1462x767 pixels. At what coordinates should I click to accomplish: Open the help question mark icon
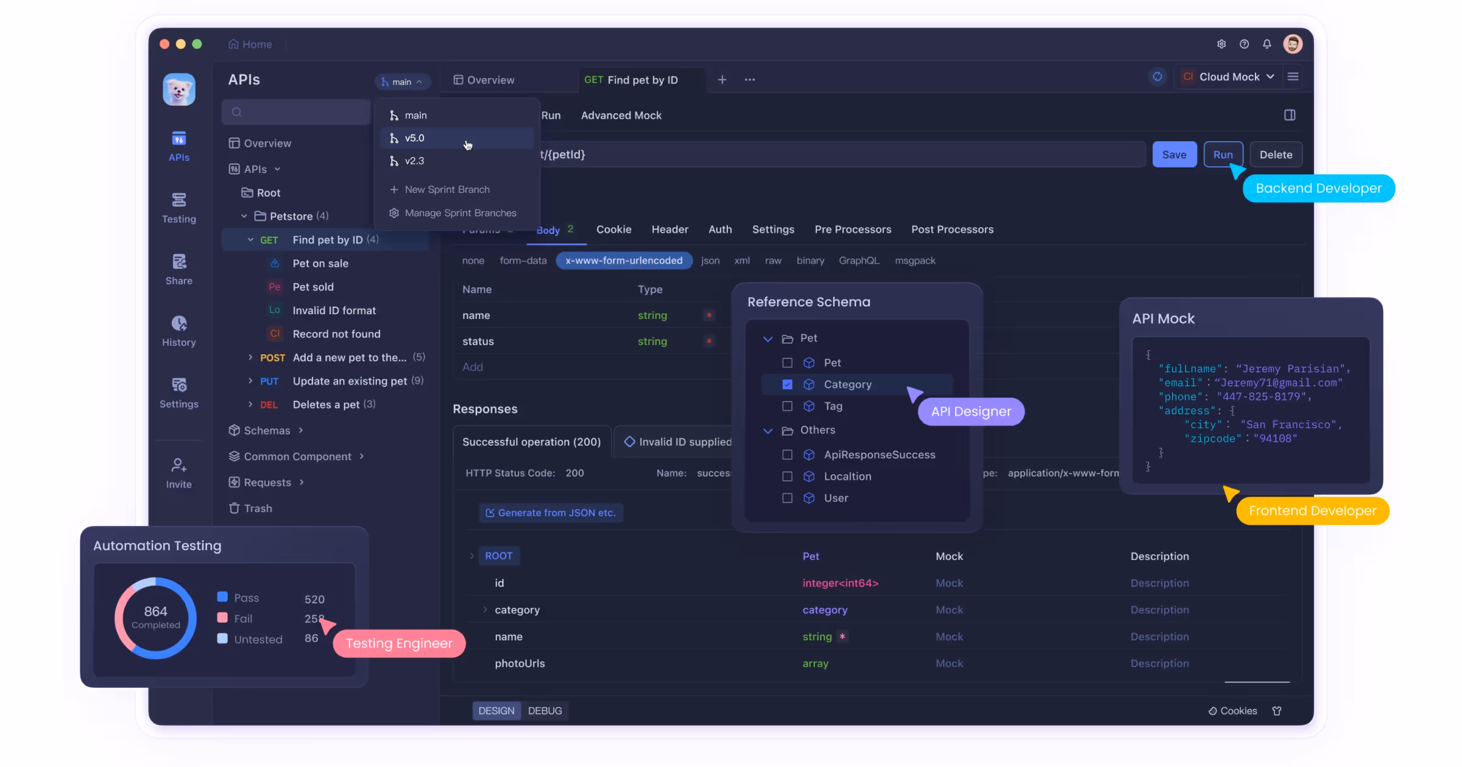point(1244,44)
